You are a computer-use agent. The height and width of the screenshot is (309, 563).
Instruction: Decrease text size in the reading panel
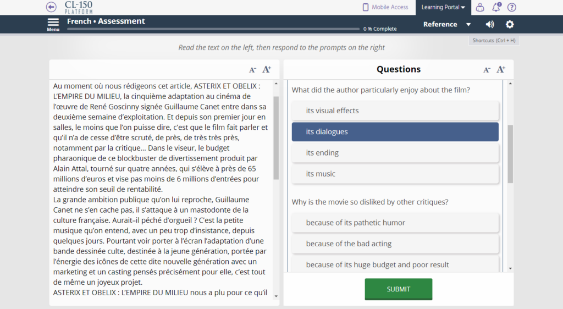(252, 70)
